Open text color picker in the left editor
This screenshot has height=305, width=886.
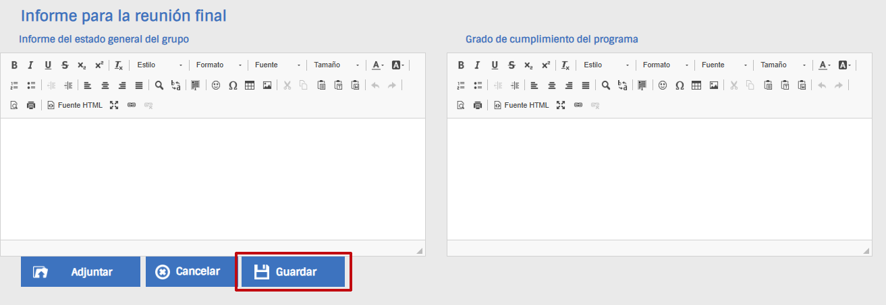(x=378, y=65)
